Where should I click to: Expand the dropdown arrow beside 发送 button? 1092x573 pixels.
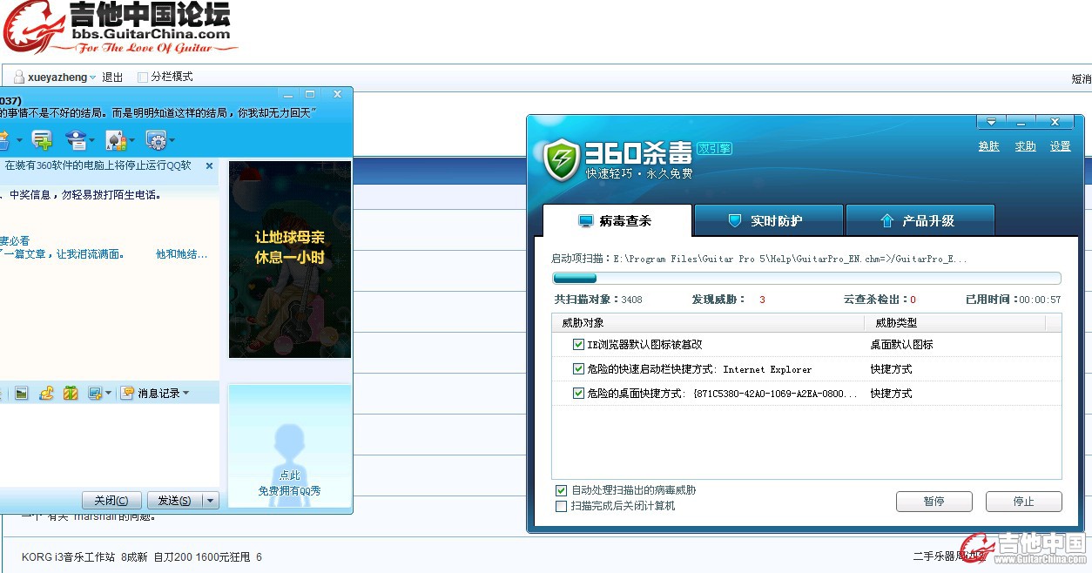tap(210, 501)
